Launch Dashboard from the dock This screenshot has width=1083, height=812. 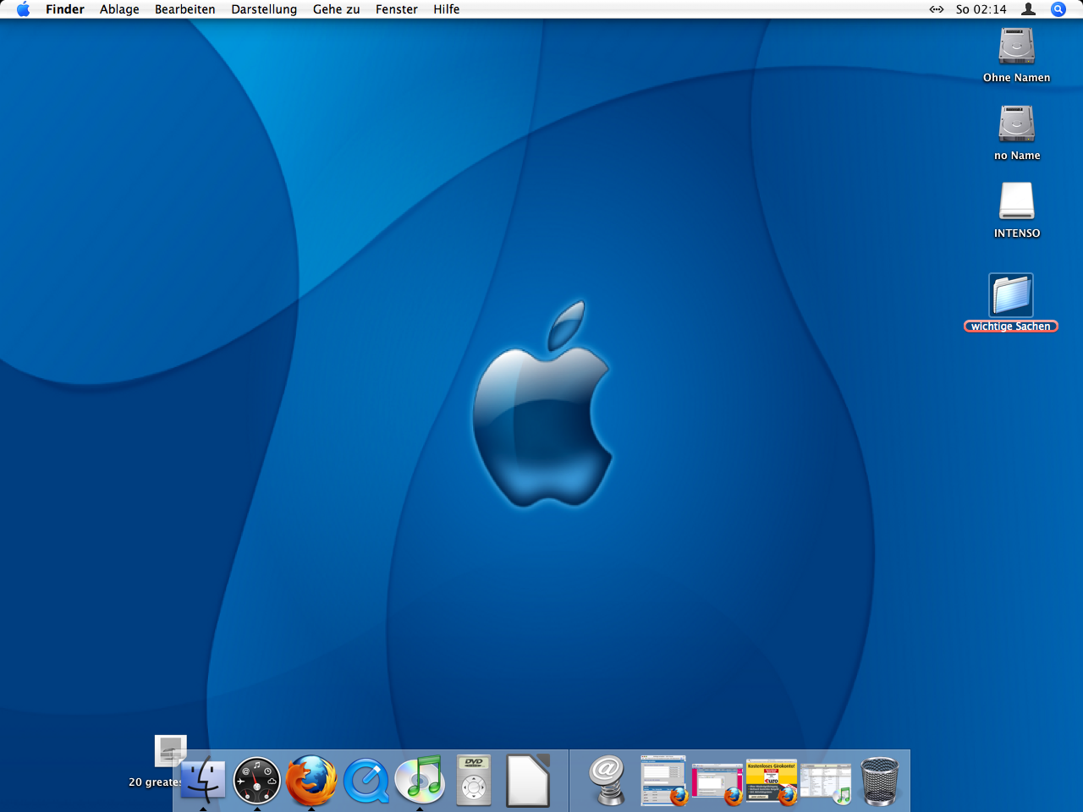pyautogui.click(x=257, y=780)
